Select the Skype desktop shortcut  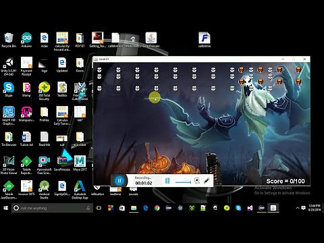coord(9,89)
